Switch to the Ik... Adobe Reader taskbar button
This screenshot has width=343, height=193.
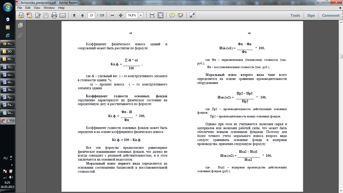[8, 121]
